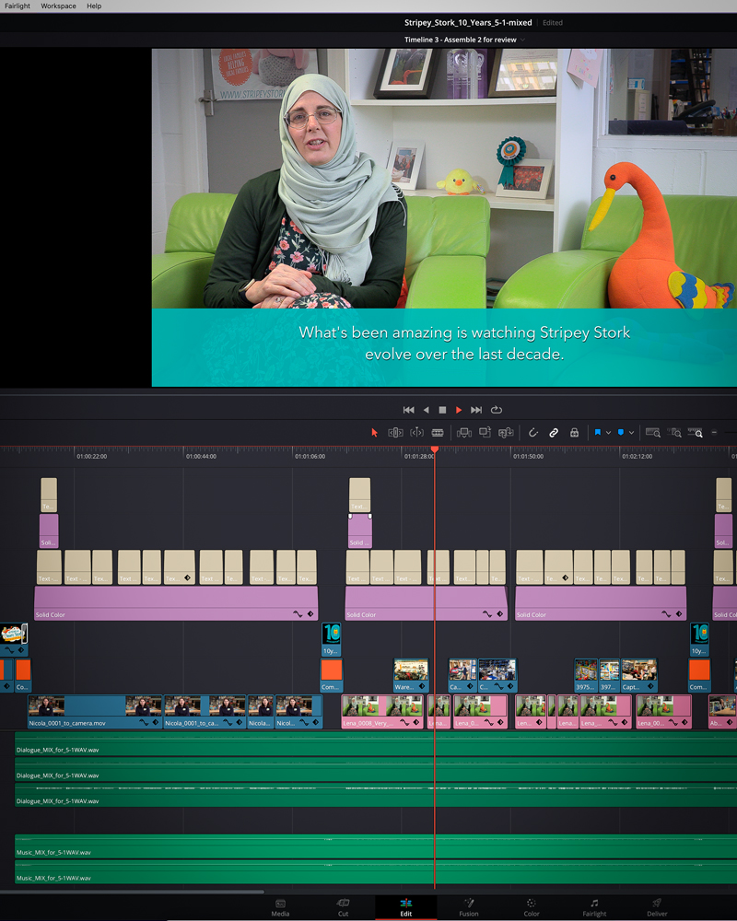Viewport: 737px width, 921px height.
Task: Click the viewer preview image
Action: 444,217
